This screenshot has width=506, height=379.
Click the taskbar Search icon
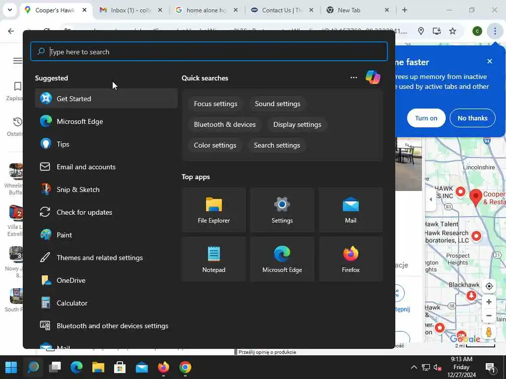33,367
